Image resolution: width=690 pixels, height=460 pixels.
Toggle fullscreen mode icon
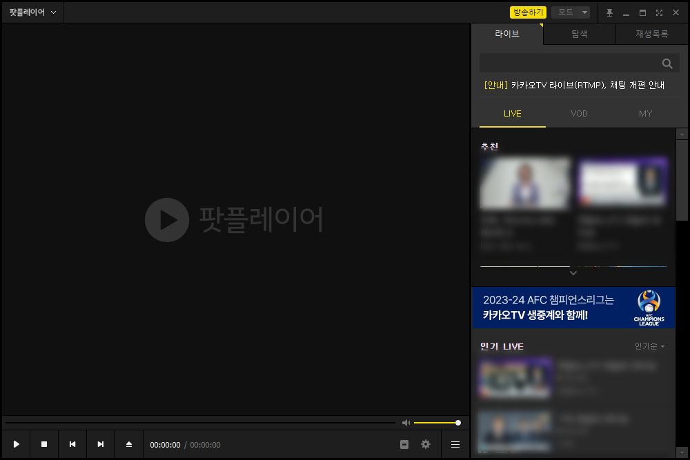click(x=659, y=12)
